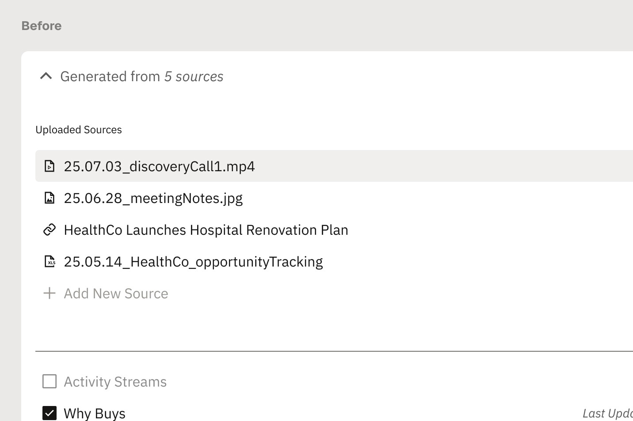Viewport: 633px width, 421px height.
Task: Click the XLS file icon beside opportunityTracking
Action: click(50, 262)
